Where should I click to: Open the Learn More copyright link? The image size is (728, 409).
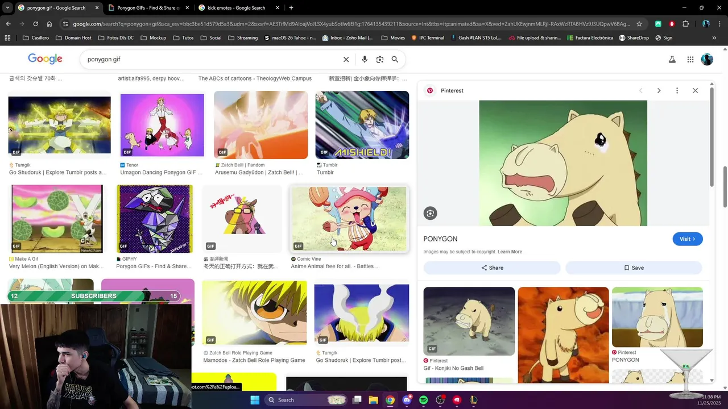pos(510,252)
